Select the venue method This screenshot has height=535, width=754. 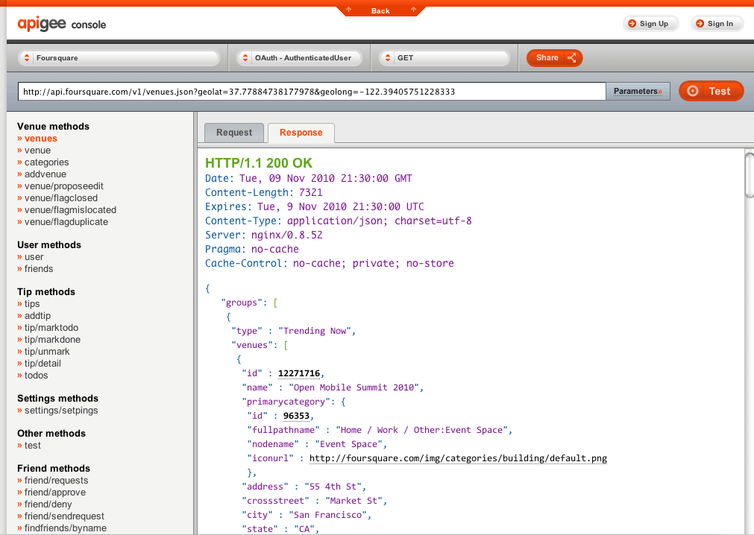click(37, 151)
